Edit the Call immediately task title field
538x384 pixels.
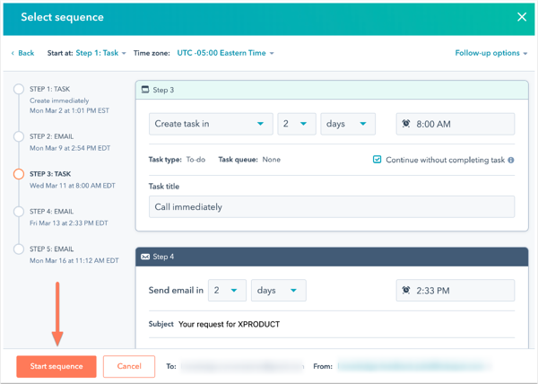click(x=332, y=206)
